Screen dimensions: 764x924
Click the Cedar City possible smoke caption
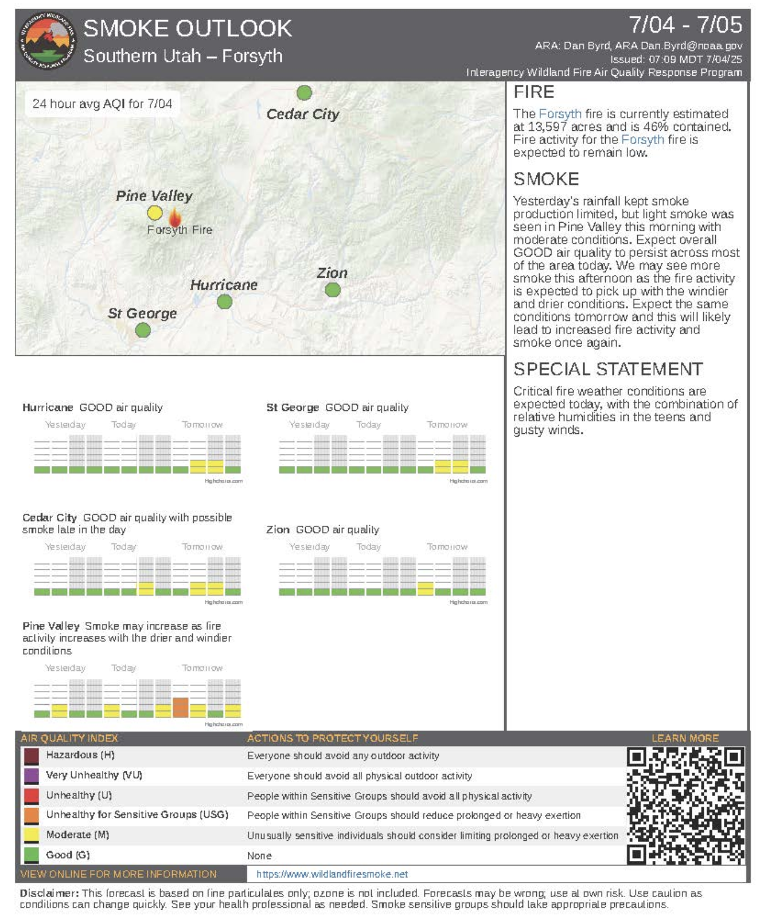[127, 523]
